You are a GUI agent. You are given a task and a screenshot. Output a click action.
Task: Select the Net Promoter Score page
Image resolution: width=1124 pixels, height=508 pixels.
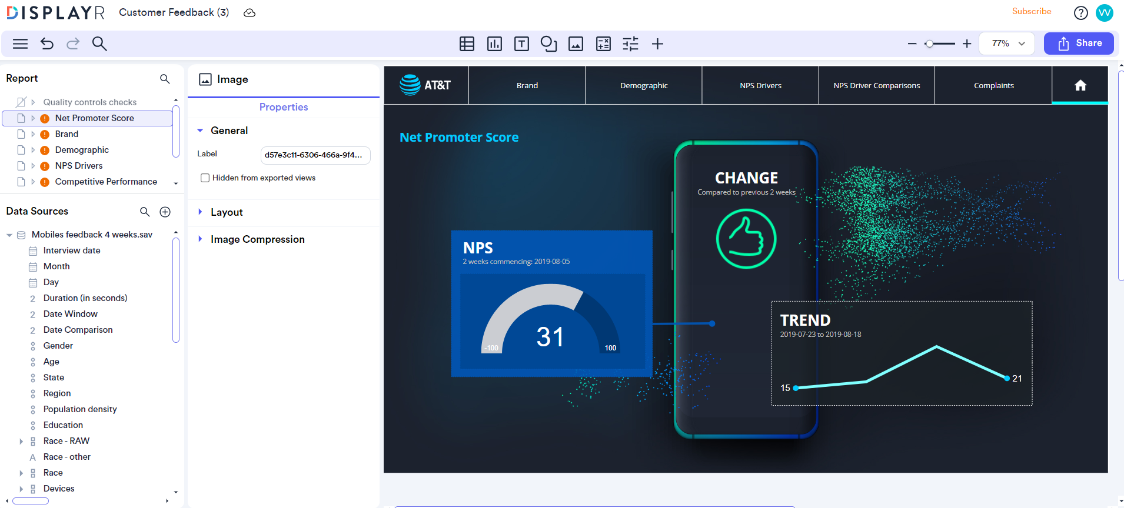pyautogui.click(x=88, y=118)
